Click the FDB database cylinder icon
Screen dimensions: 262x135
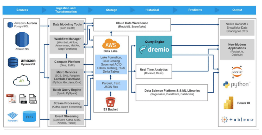[29, 116]
